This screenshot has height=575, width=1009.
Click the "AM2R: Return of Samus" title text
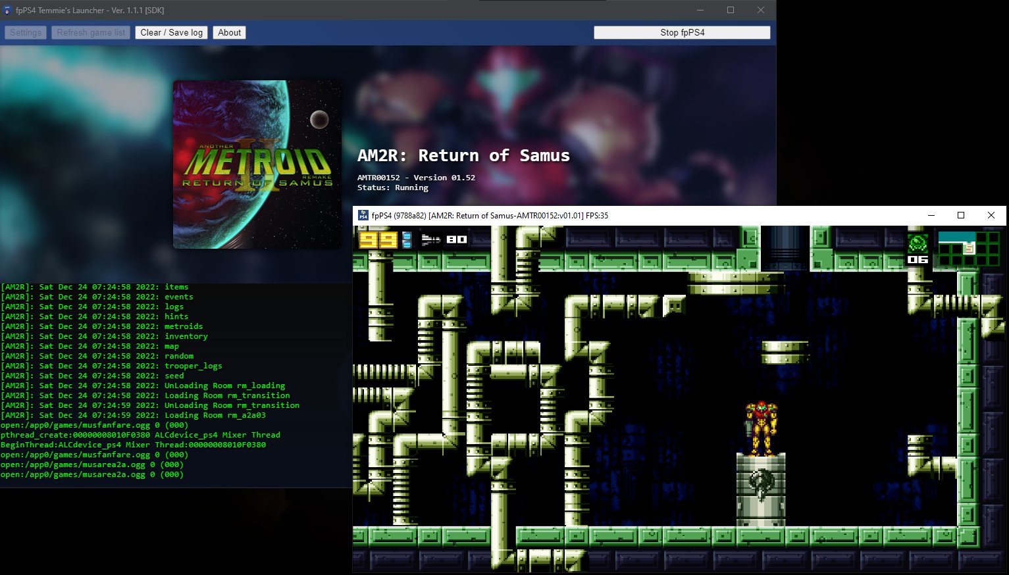point(463,156)
